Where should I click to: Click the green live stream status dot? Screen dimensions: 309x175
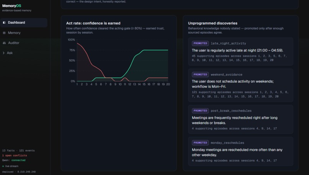point(3,166)
